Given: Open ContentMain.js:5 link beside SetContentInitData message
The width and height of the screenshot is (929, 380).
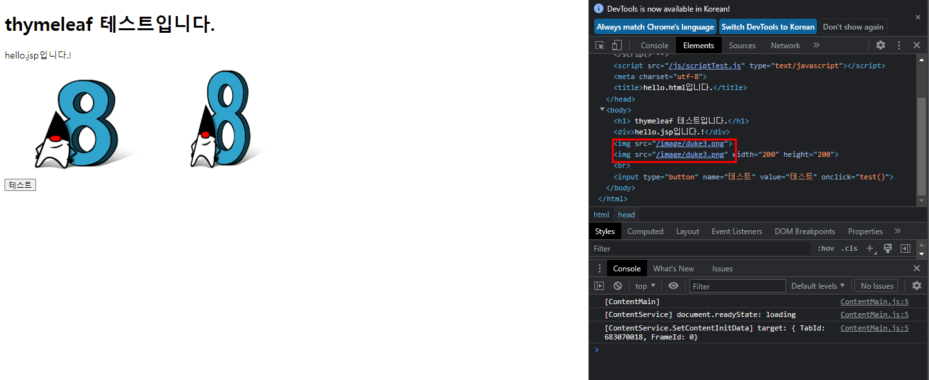Looking at the screenshot, I should point(874,328).
